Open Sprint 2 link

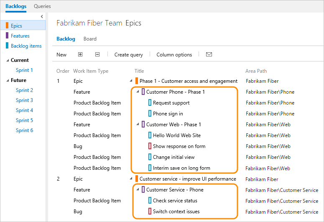tap(24, 90)
